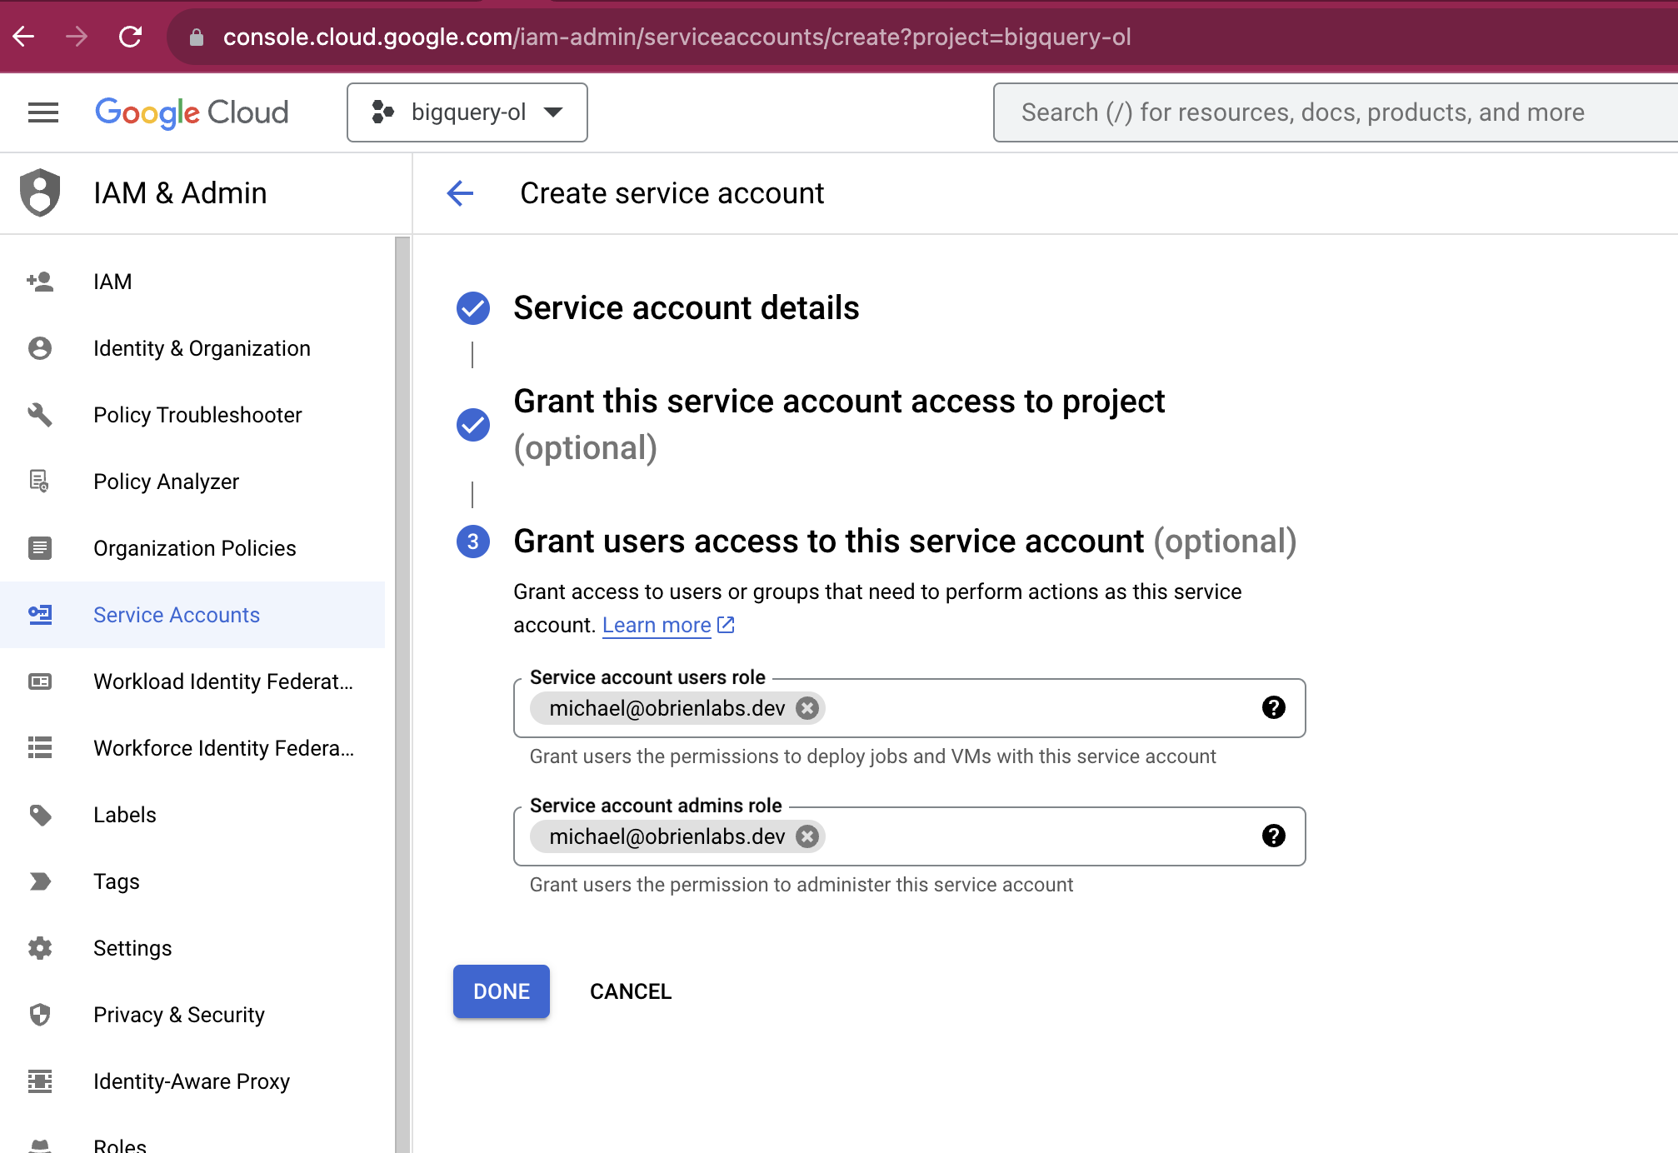Select the IAM sidebar icon
The height and width of the screenshot is (1153, 1678).
40,281
